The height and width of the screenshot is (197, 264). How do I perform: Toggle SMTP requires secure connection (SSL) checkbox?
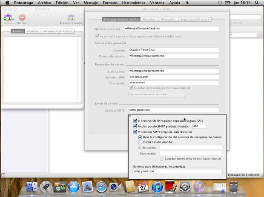tap(135, 121)
